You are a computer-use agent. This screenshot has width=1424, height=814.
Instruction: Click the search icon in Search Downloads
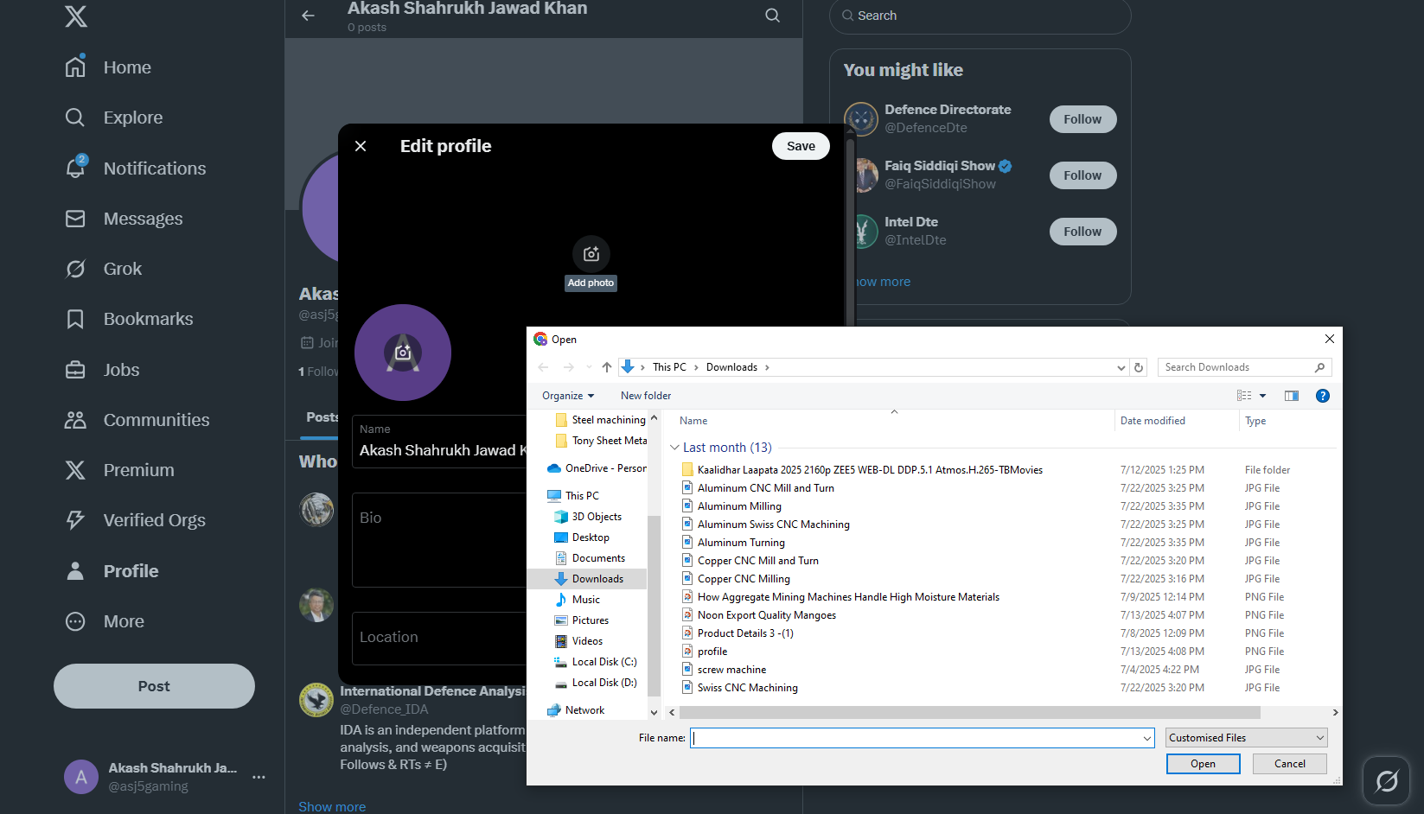click(x=1319, y=367)
